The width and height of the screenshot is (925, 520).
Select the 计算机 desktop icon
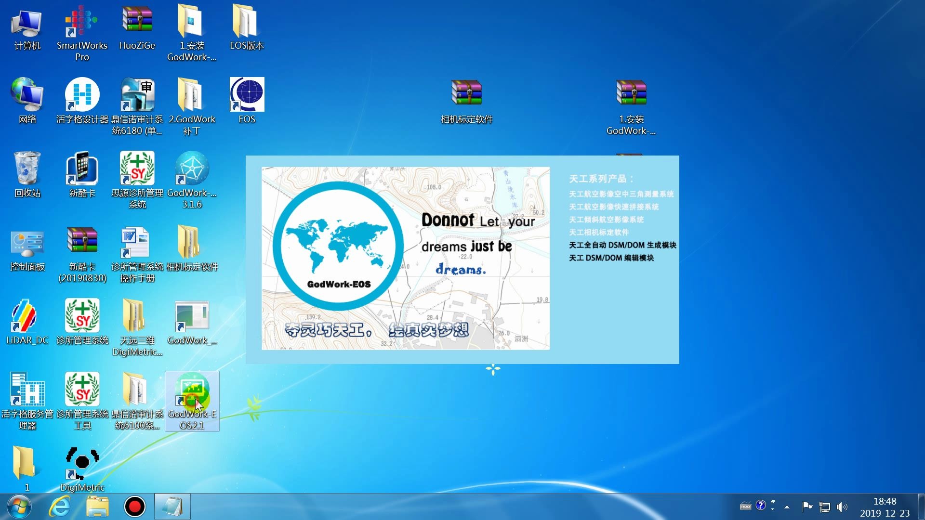[x=27, y=29]
